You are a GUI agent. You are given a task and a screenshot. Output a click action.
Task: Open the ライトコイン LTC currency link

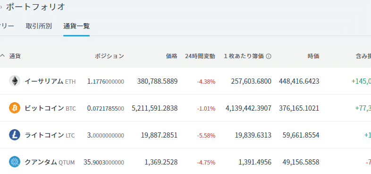50,135
